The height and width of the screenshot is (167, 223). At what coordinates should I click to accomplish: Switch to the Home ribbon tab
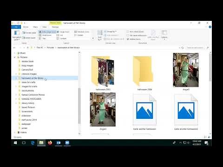tap(26, 27)
